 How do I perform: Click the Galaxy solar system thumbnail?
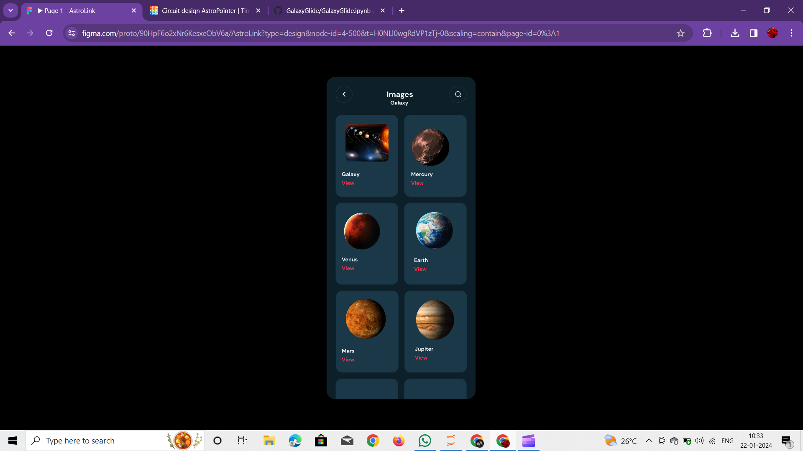point(367,143)
